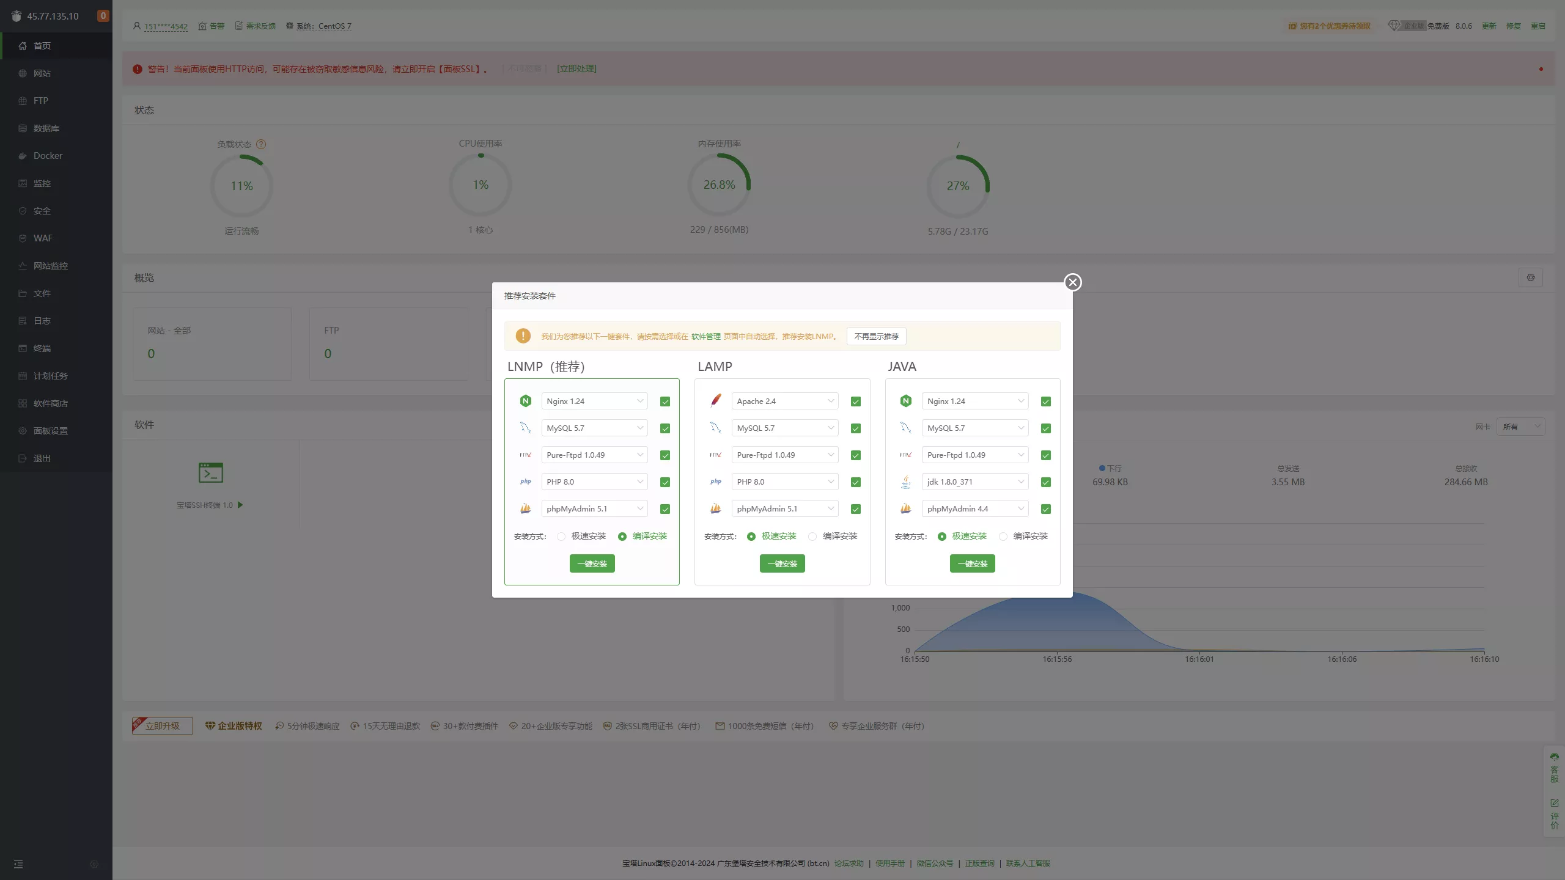Close the recommended install packages dialog
The image size is (1565, 880).
point(1072,282)
